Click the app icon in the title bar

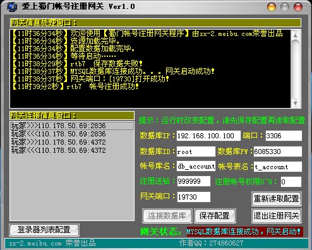pos(12,7)
